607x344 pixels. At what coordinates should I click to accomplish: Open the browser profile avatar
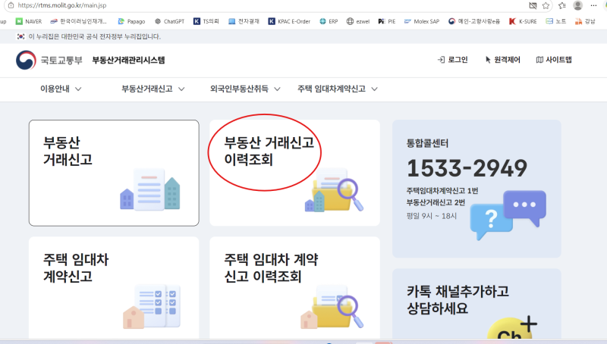[x=578, y=5]
